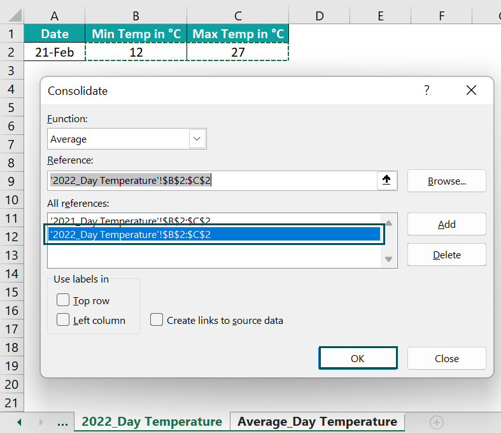Switch to 2022_Day Temperature sheet tab
The height and width of the screenshot is (434, 501).
(152, 422)
